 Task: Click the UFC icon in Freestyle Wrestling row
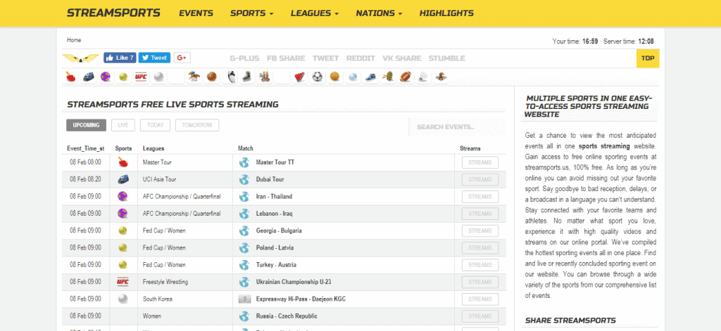pos(123,282)
